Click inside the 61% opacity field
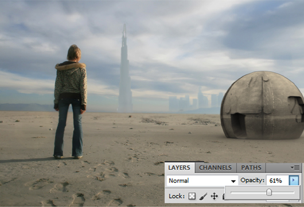Image resolution: width=304 pixels, height=207 pixels. [x=278, y=181]
